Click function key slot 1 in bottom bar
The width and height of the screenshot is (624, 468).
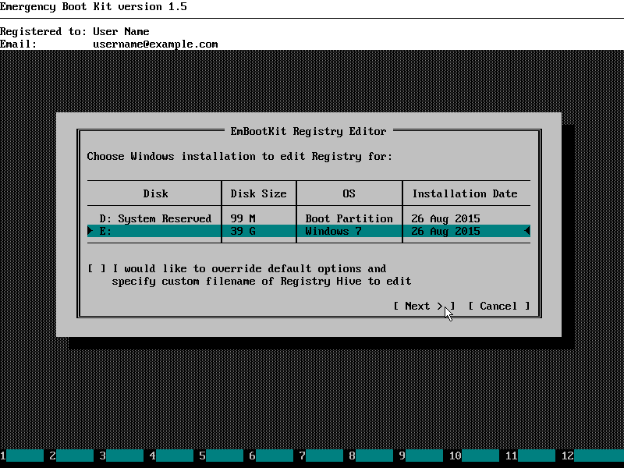coord(22,456)
